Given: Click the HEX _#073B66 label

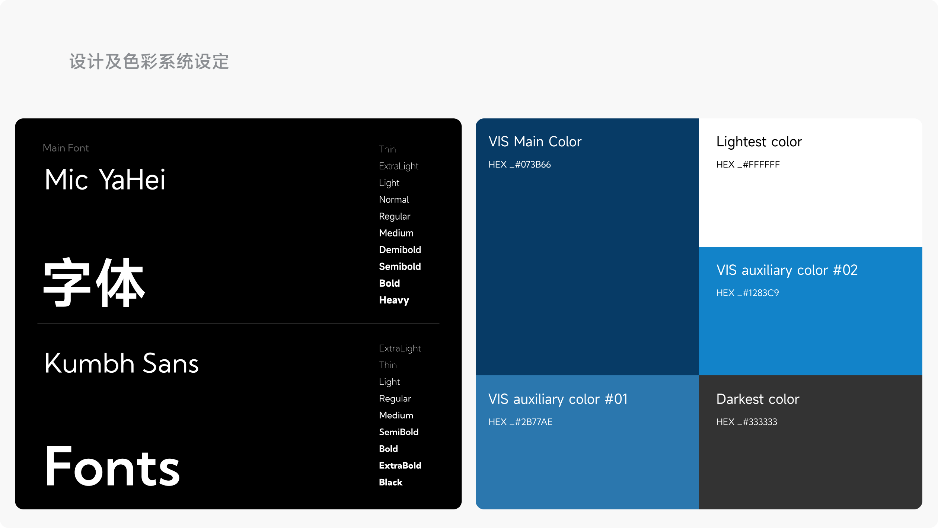Looking at the screenshot, I should 519,165.
